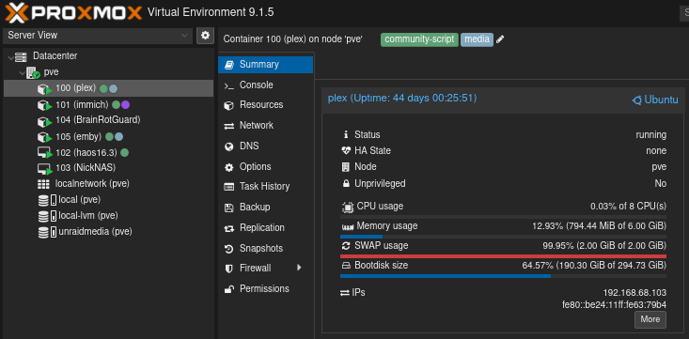Click the green tag dot on haos16.3
689x339 pixels.
coord(124,153)
